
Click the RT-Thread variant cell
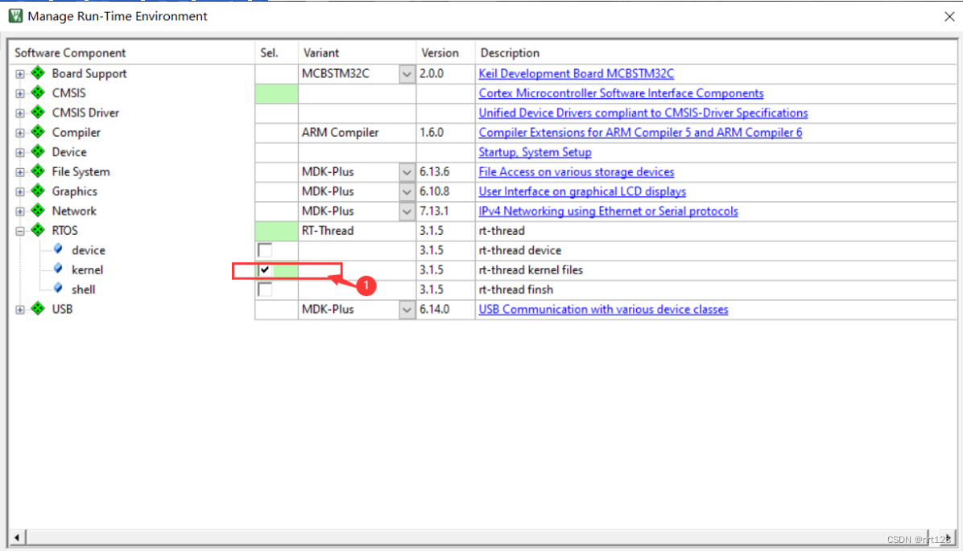point(357,231)
